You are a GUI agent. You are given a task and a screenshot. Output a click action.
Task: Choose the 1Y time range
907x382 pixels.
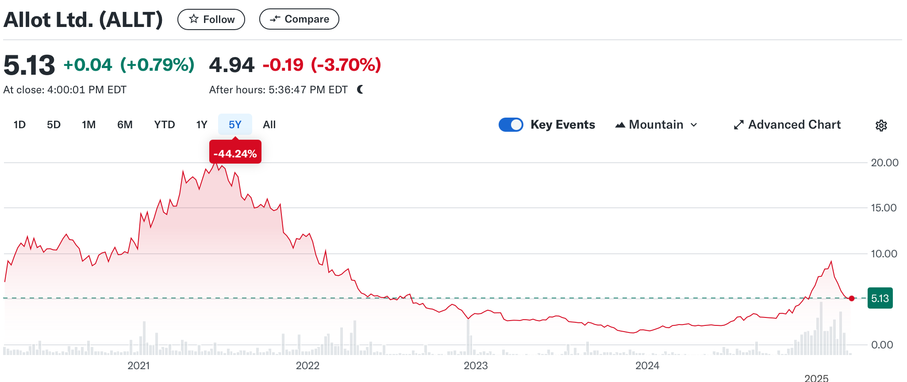(202, 125)
